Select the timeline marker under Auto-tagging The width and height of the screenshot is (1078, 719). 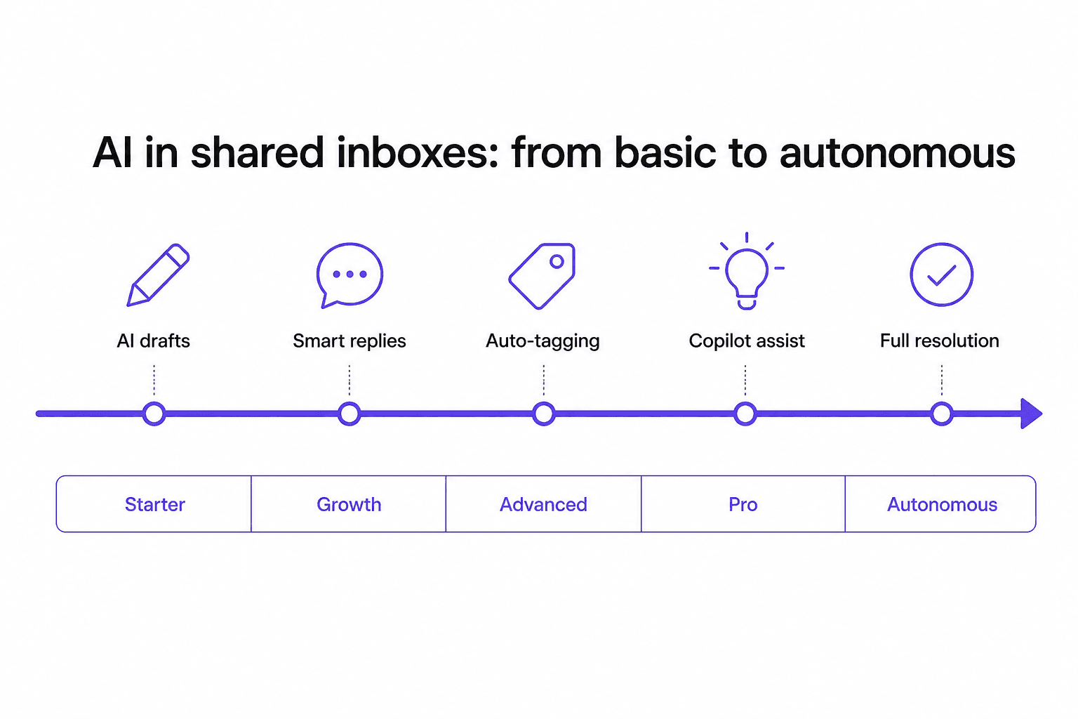(x=543, y=414)
